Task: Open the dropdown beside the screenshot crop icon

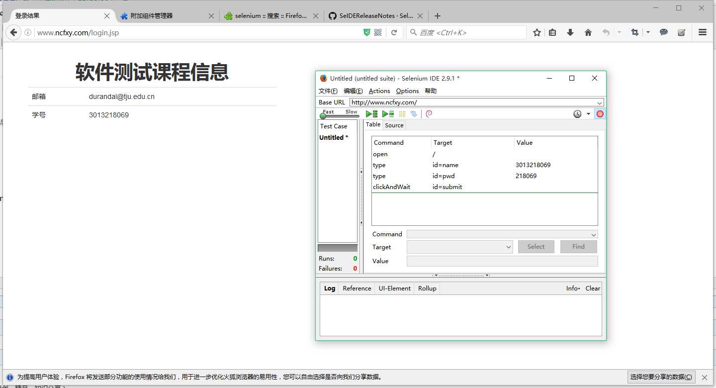Action: 648,32
